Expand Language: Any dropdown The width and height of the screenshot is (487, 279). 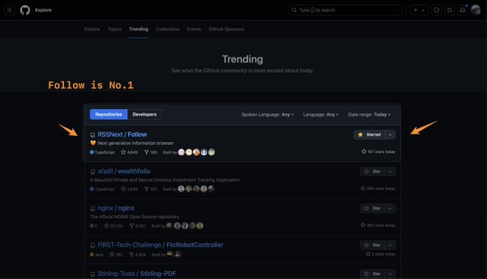[321, 115]
